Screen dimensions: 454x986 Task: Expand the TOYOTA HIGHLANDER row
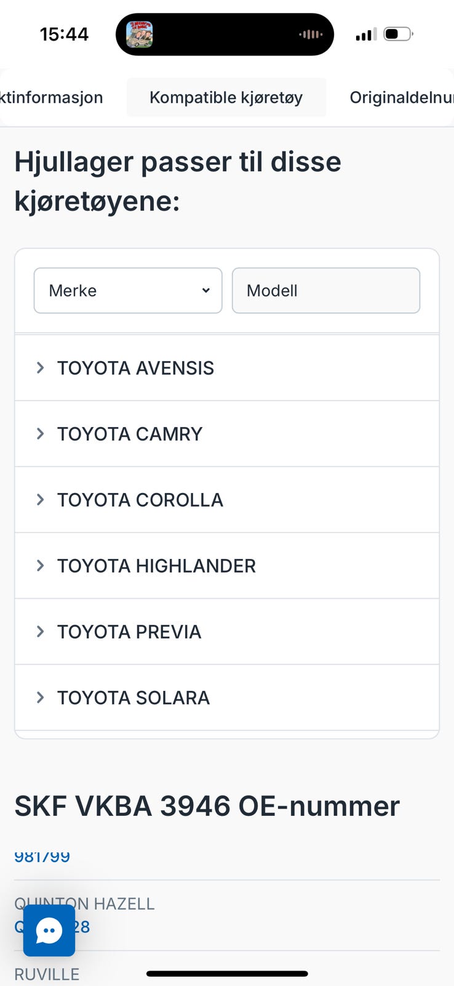[227, 566]
